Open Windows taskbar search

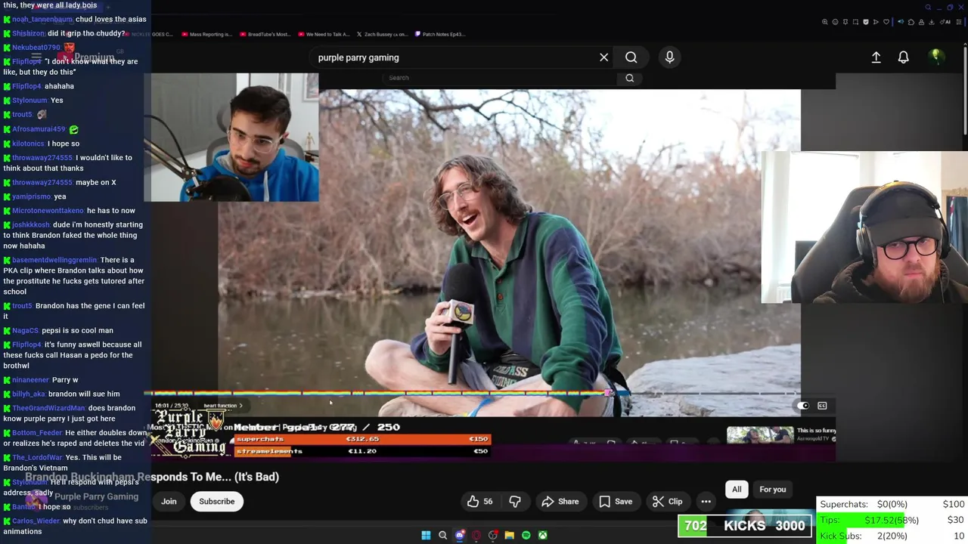pyautogui.click(x=442, y=535)
